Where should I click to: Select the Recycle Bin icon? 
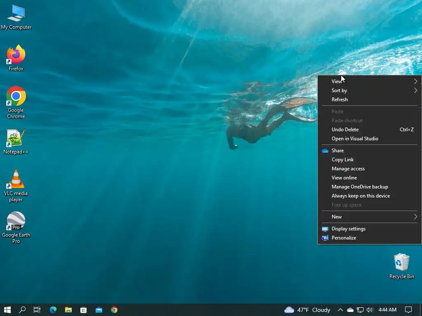point(401,266)
